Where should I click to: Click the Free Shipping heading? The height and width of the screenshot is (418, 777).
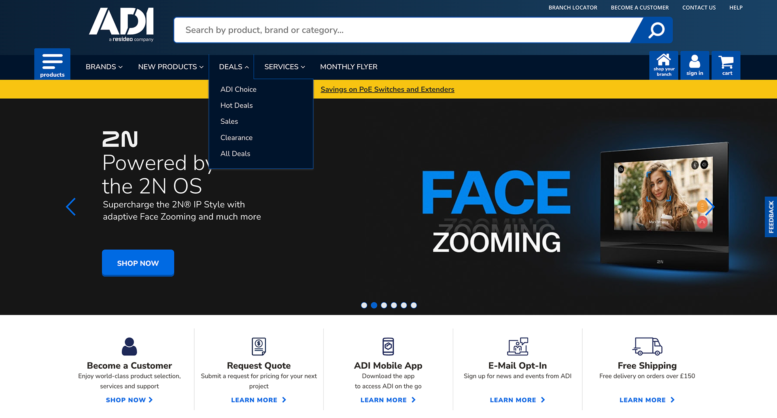(647, 365)
